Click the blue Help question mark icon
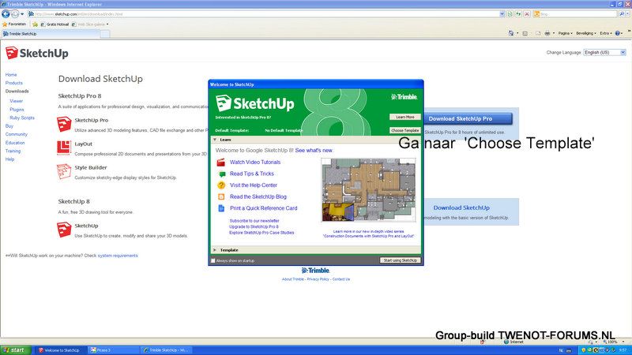 (x=618, y=33)
